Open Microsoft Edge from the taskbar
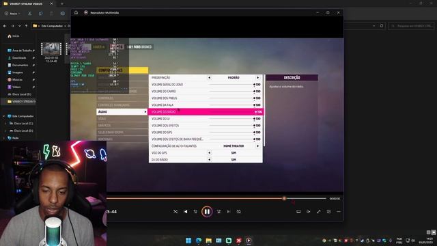 [199, 241]
